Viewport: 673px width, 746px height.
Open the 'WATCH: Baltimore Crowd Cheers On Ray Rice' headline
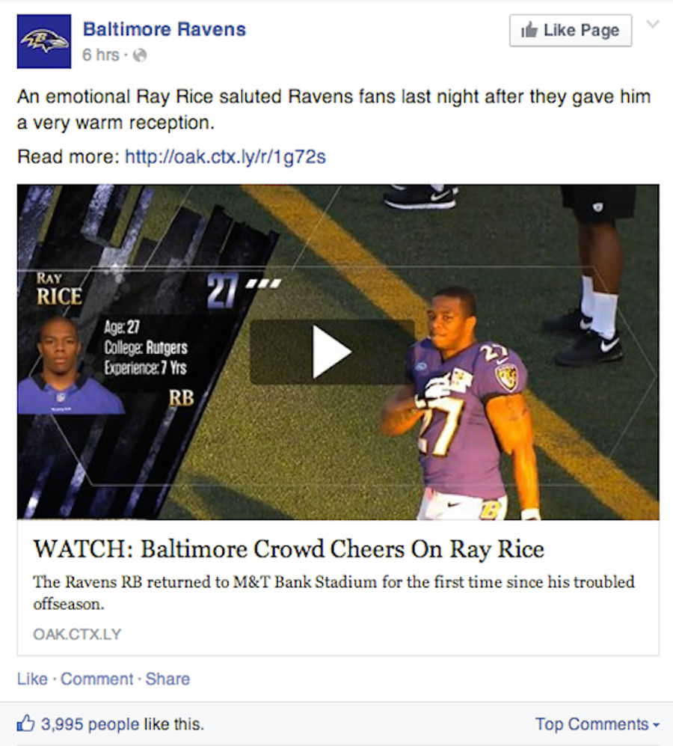click(x=289, y=549)
